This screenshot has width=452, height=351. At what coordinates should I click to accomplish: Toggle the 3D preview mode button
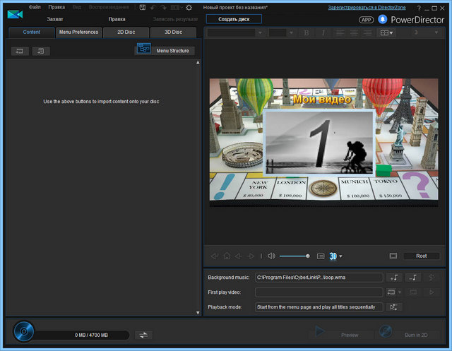pos(332,256)
